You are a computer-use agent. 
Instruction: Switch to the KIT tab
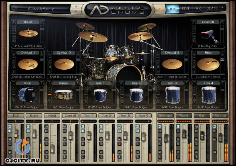172,9
